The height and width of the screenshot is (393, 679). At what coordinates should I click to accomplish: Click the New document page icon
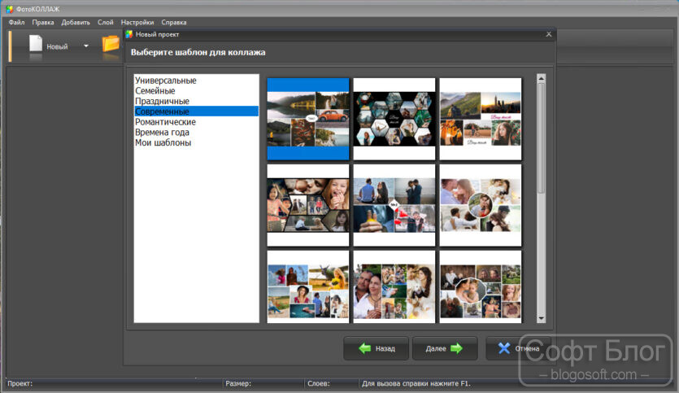pos(36,44)
